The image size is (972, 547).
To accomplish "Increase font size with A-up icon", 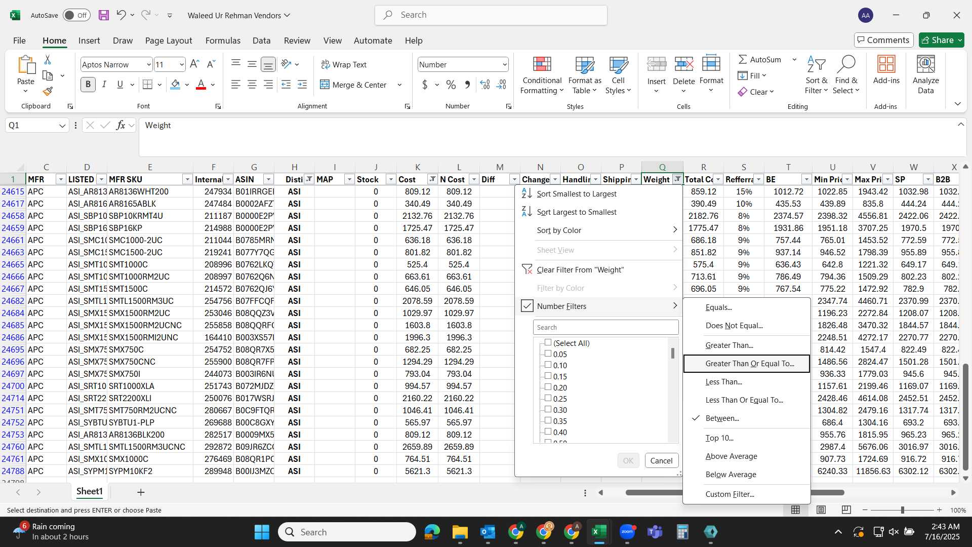I will (194, 64).
